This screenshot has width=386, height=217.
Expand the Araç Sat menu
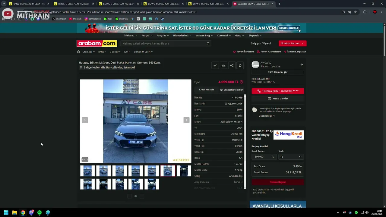pyautogui.click(x=163, y=36)
